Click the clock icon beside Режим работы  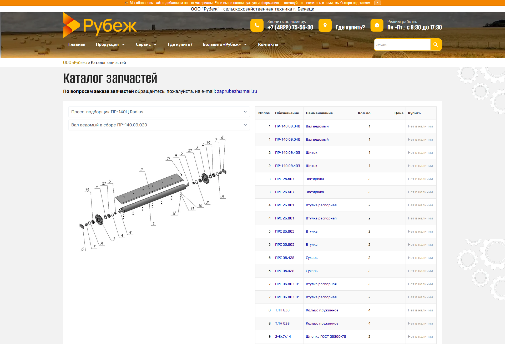[377, 25]
